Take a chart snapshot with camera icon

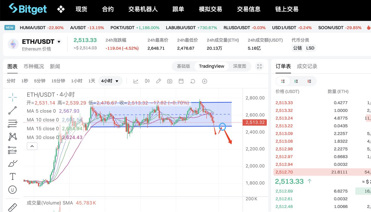(170, 81)
